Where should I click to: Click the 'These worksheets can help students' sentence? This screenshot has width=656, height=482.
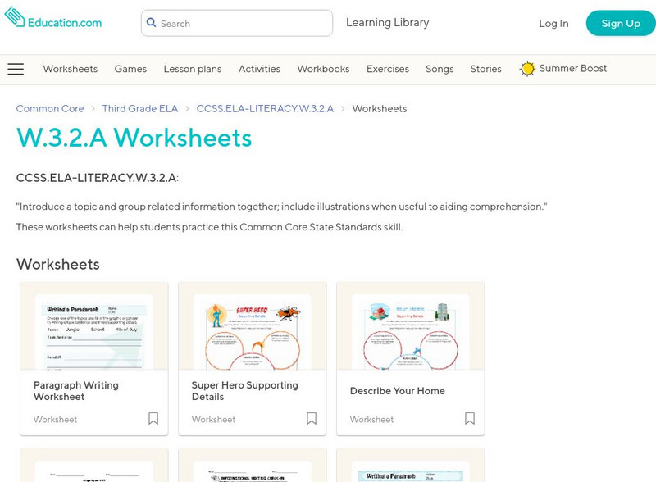tap(209, 227)
